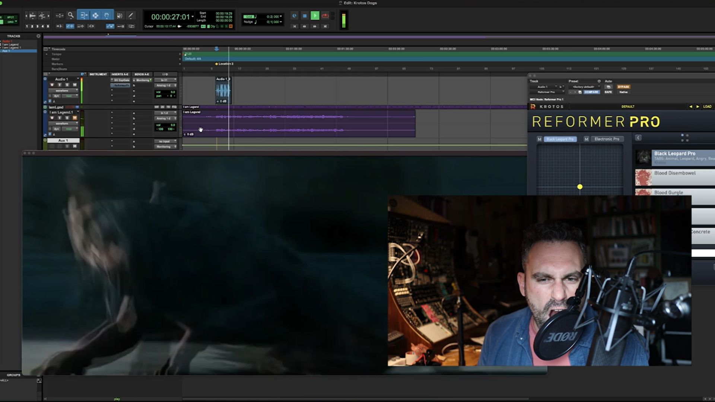This screenshot has width=715, height=402.
Task: Click the Play transport button
Action: pos(315,16)
